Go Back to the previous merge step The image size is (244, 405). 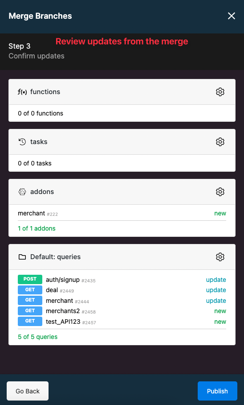[x=28, y=391]
